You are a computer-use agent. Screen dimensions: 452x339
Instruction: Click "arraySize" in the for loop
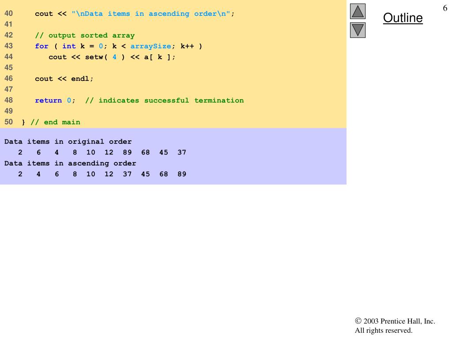pos(151,46)
